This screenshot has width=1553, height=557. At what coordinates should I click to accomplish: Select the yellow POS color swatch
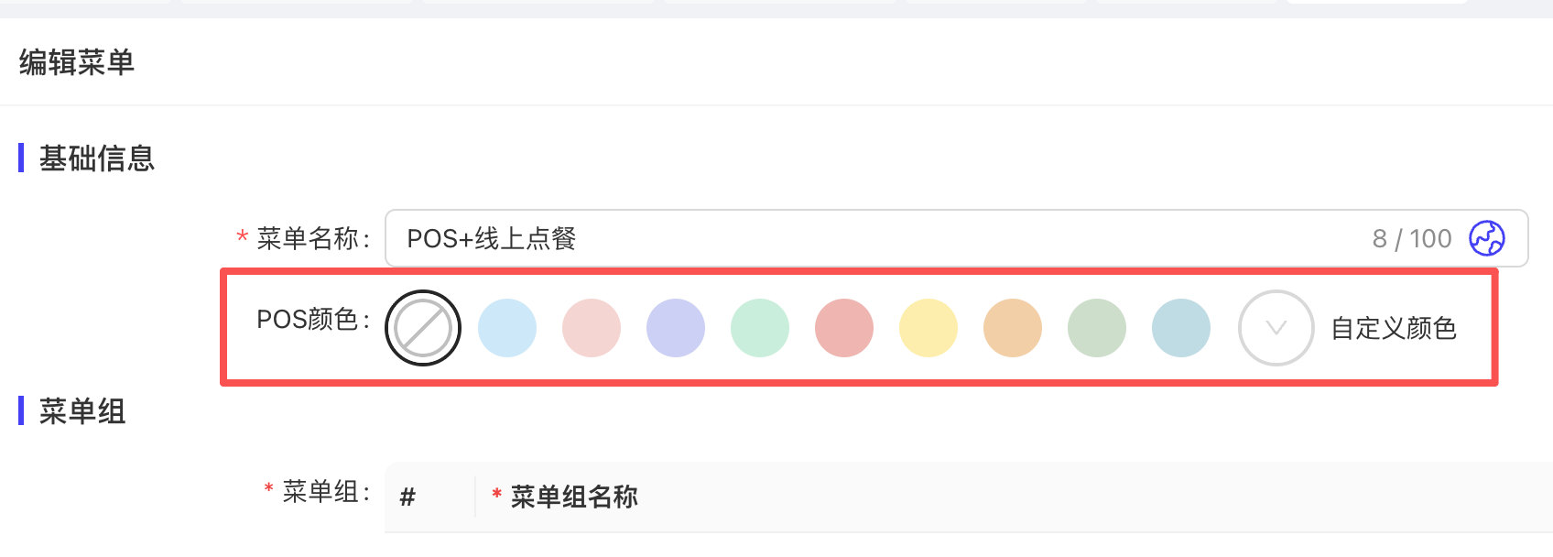(x=929, y=328)
